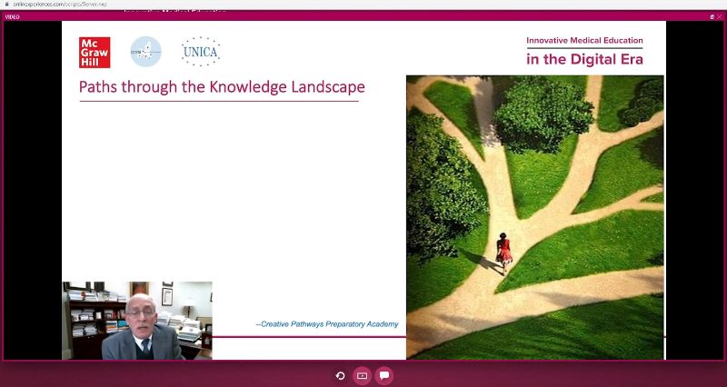Click the site lock icon in address bar
Image resolution: width=727 pixels, height=387 pixels.
click(x=6, y=4)
